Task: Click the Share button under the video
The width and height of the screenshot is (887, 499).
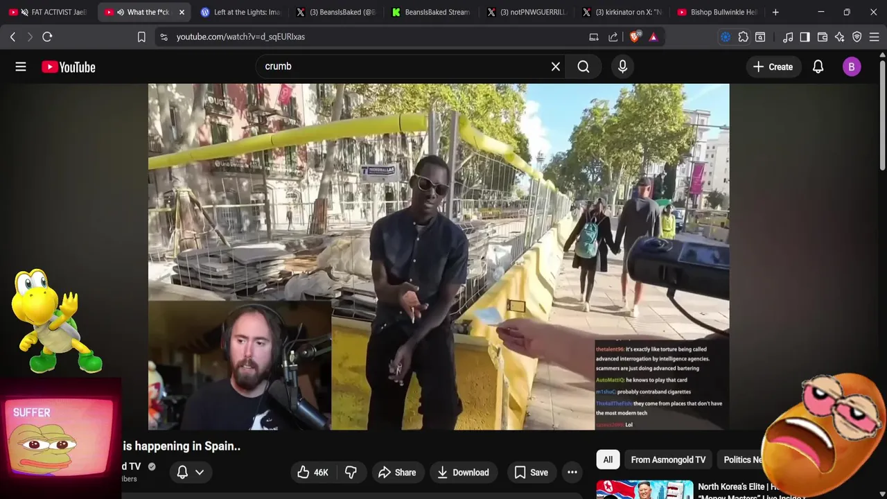Action: 397,473
